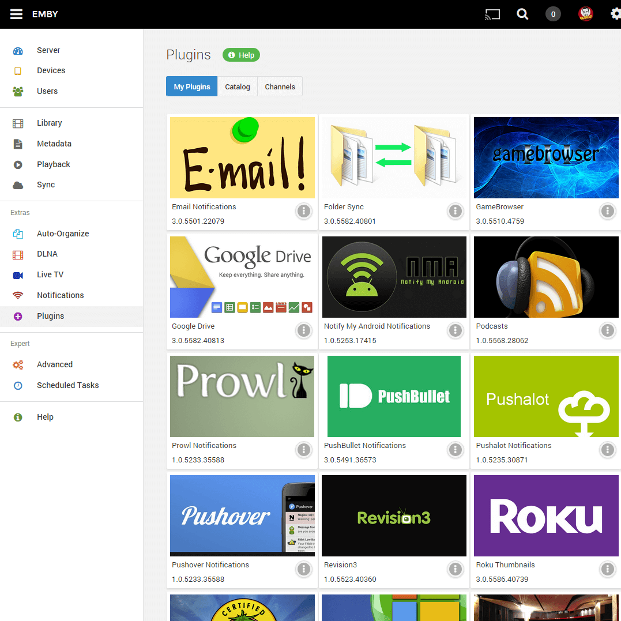Open options menu for Google Drive plugin
The height and width of the screenshot is (621, 621).
(303, 330)
